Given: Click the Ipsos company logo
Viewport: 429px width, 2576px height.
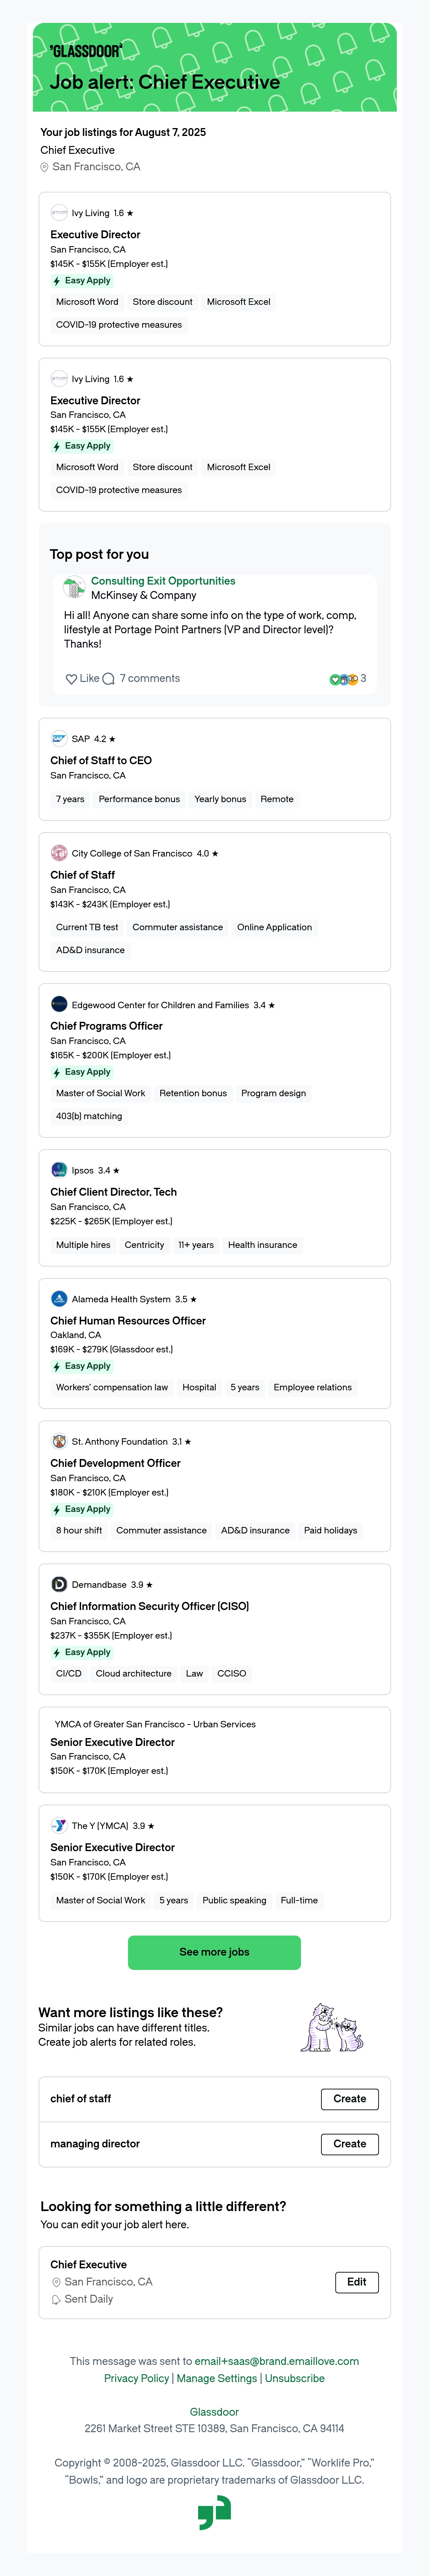Looking at the screenshot, I should [59, 1170].
